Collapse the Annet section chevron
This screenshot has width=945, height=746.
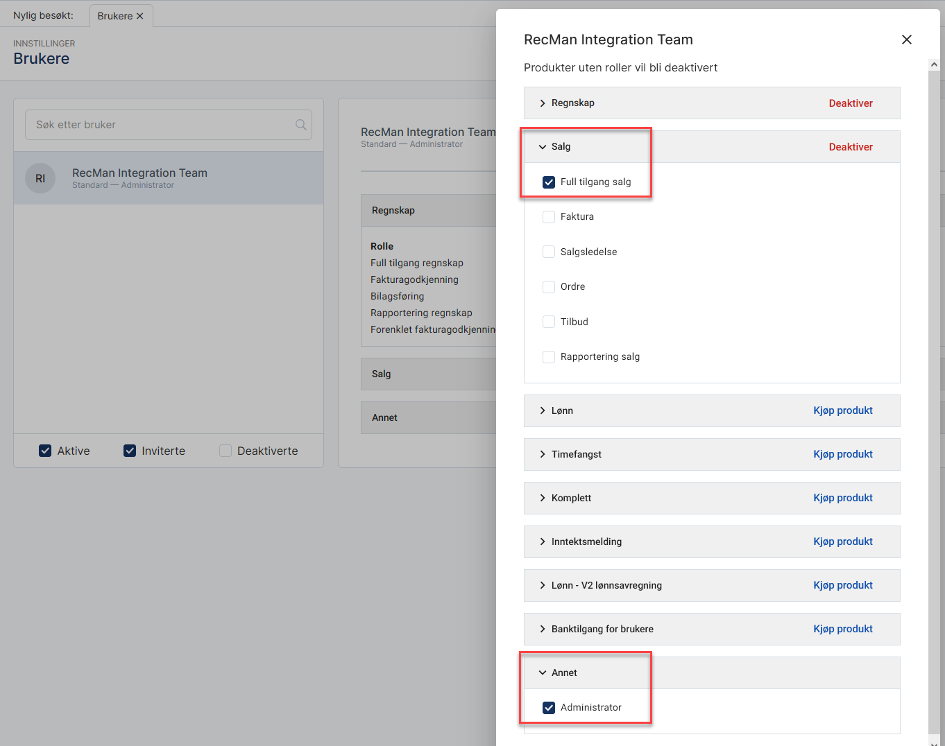coord(543,673)
